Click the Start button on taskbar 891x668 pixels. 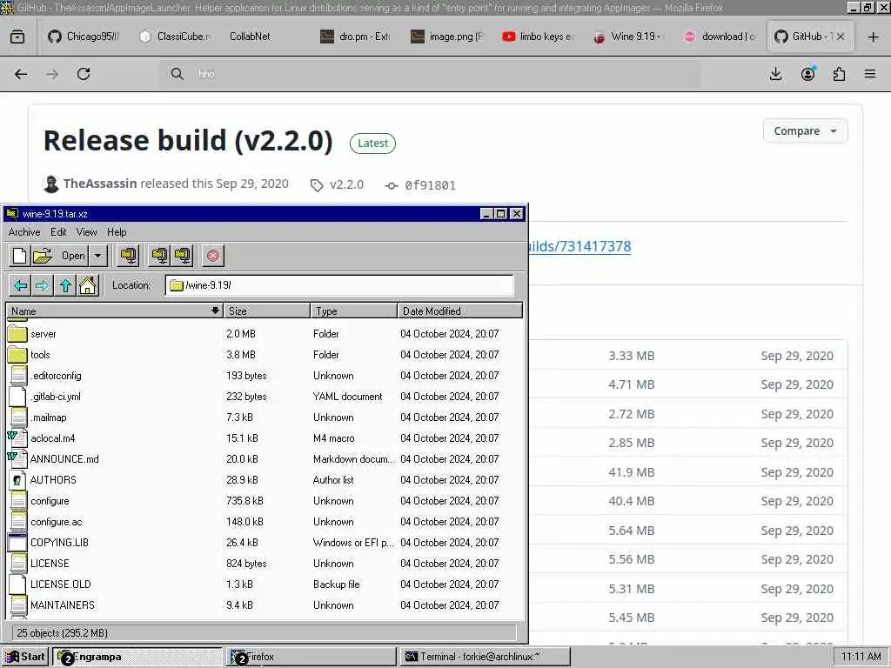click(x=25, y=657)
